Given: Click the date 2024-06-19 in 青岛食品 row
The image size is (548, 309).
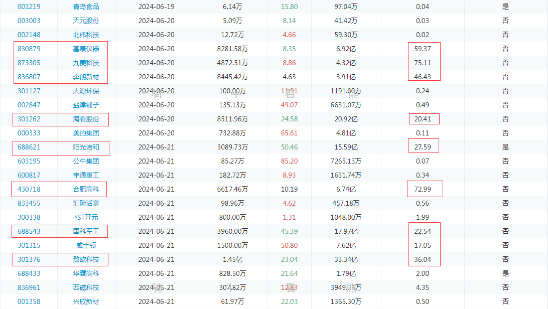Looking at the screenshot, I should (156, 7).
